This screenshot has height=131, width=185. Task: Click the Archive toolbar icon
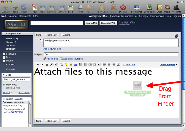114,8
